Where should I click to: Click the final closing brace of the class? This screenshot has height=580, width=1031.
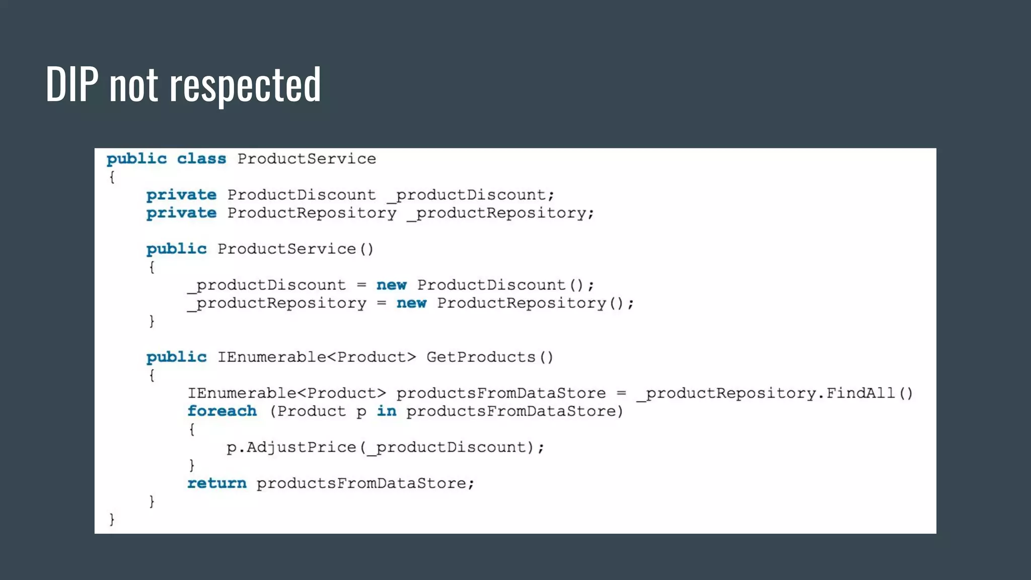pos(112,520)
